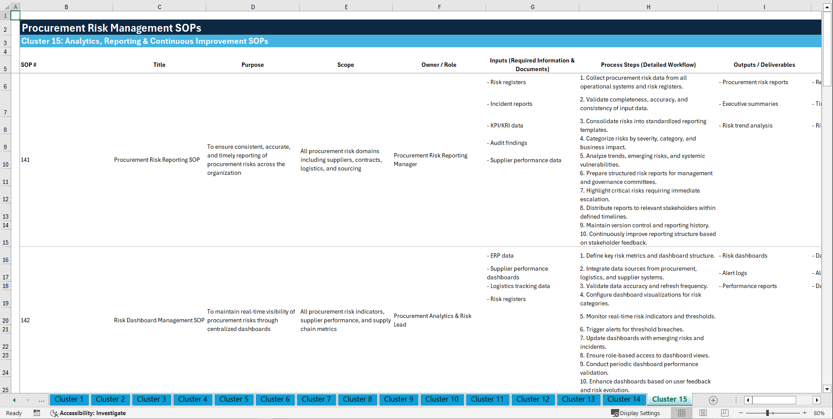Open Display Settings in status bar

coord(635,413)
